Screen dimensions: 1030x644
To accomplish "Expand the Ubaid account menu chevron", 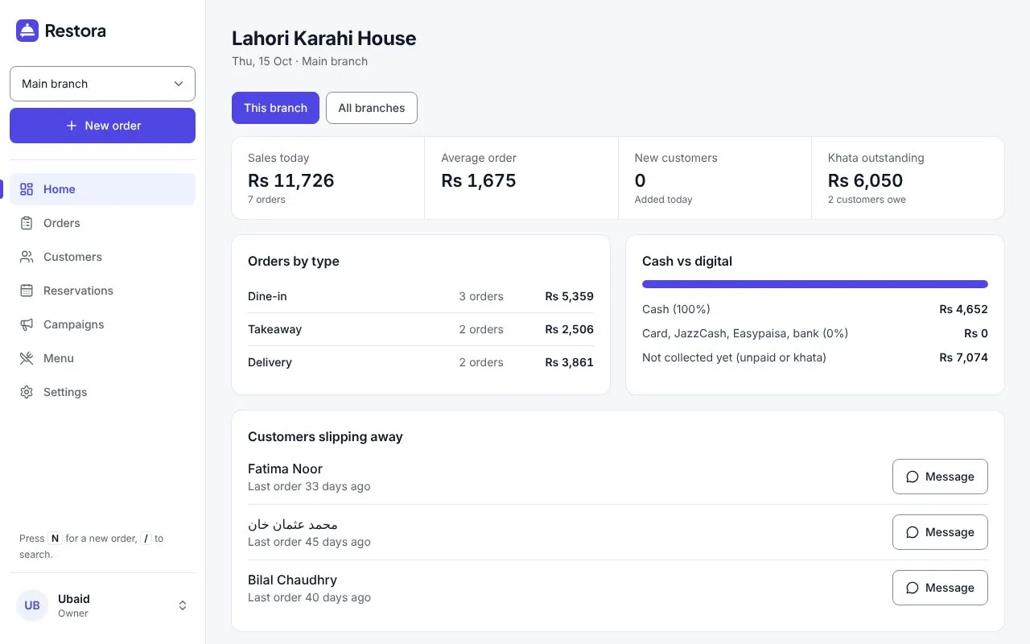I will click(183, 605).
